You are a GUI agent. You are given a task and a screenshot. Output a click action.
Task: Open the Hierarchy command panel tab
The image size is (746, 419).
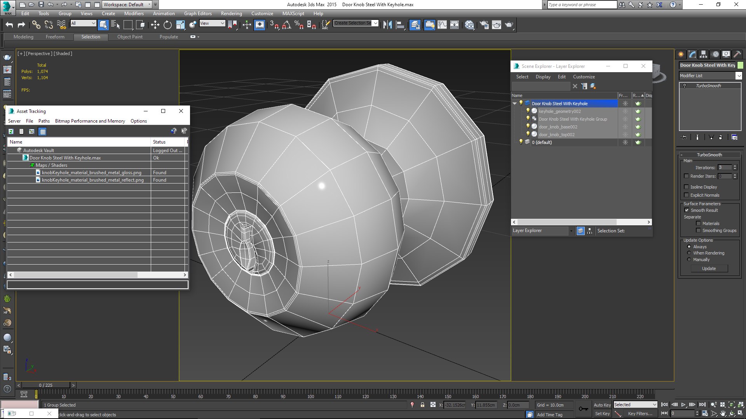[704, 54]
